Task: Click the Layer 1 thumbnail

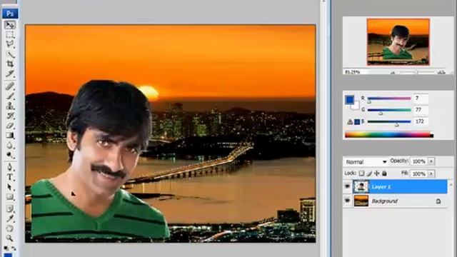Action: 361,186
